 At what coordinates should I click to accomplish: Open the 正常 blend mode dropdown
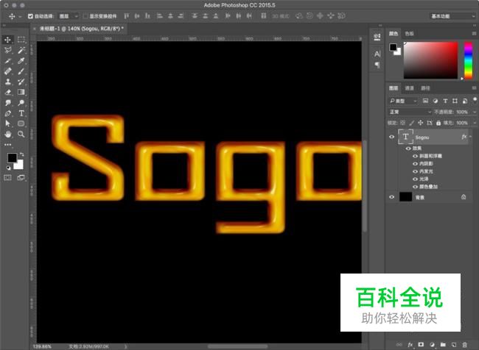410,112
